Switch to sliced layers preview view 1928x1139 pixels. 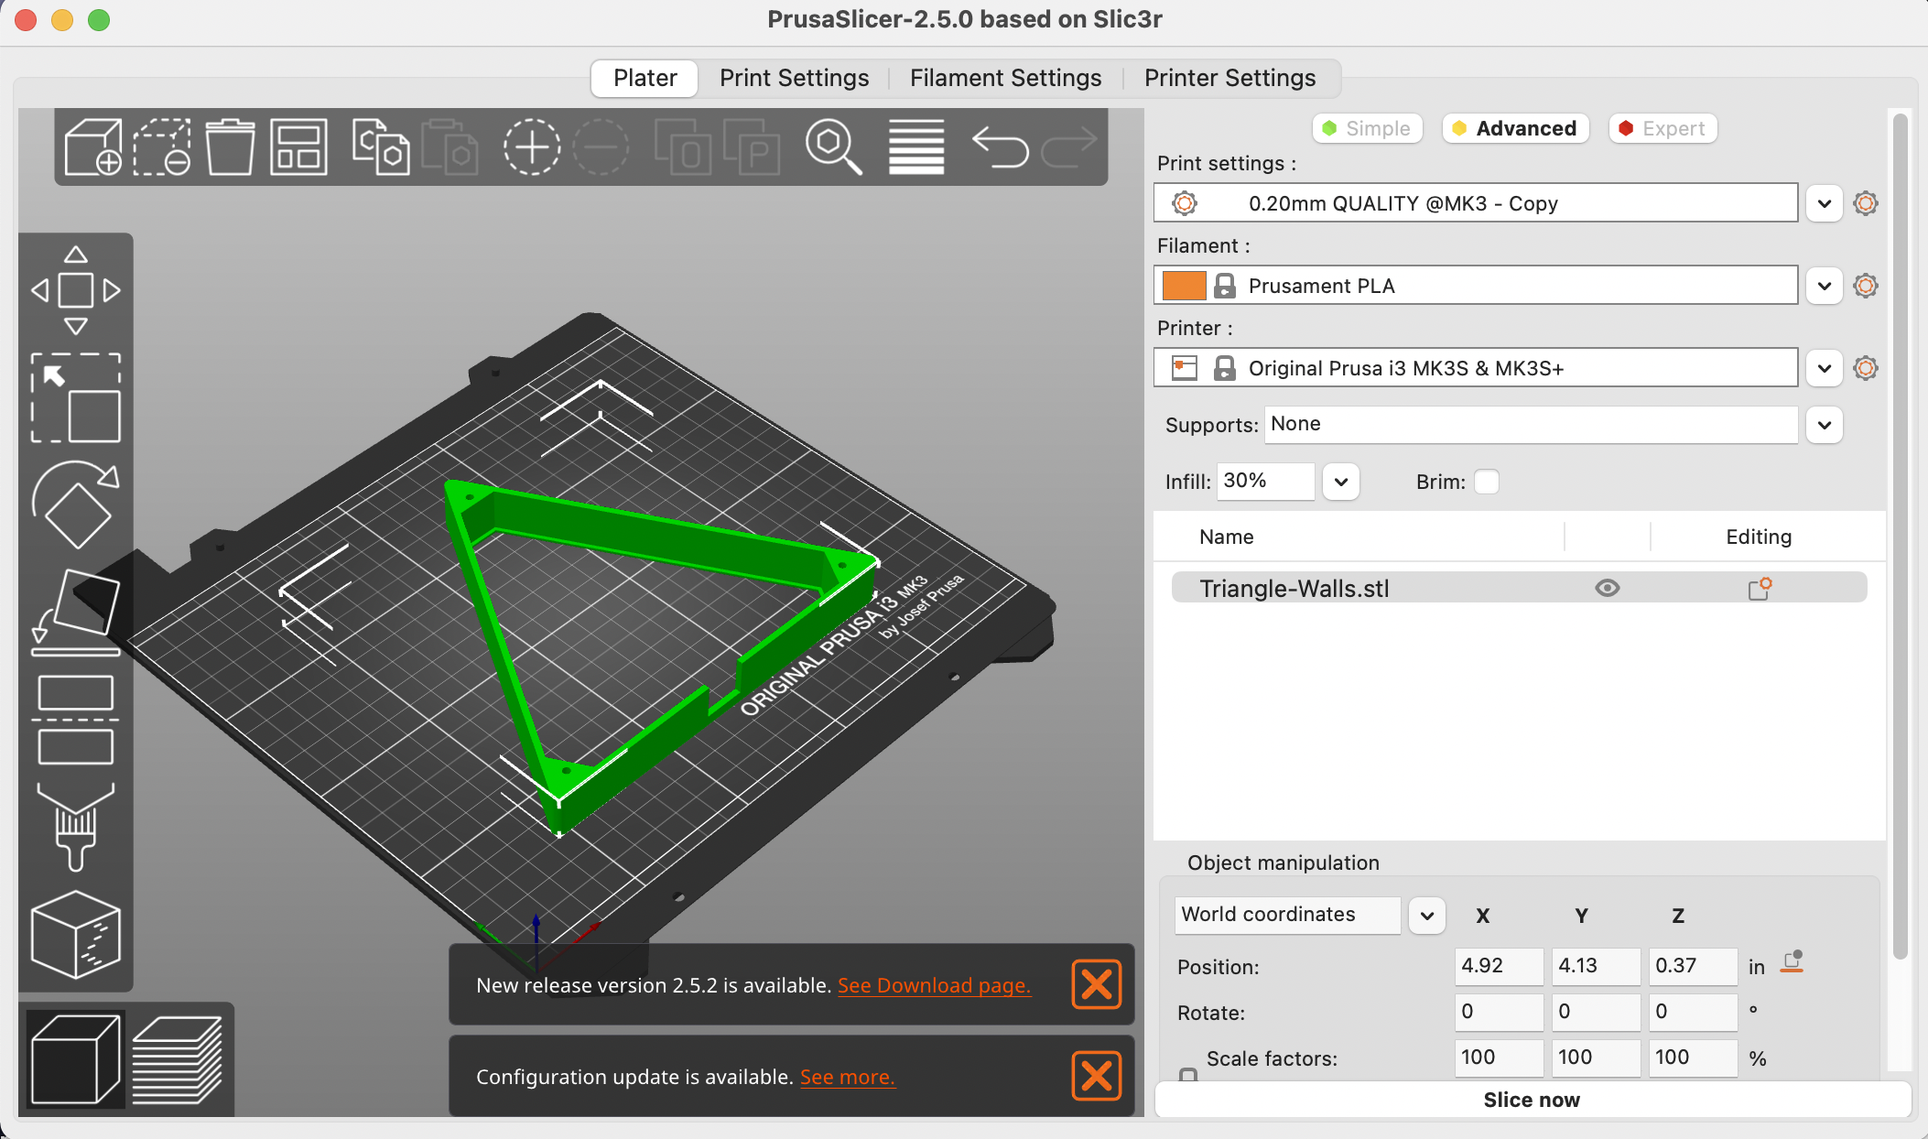coord(178,1059)
